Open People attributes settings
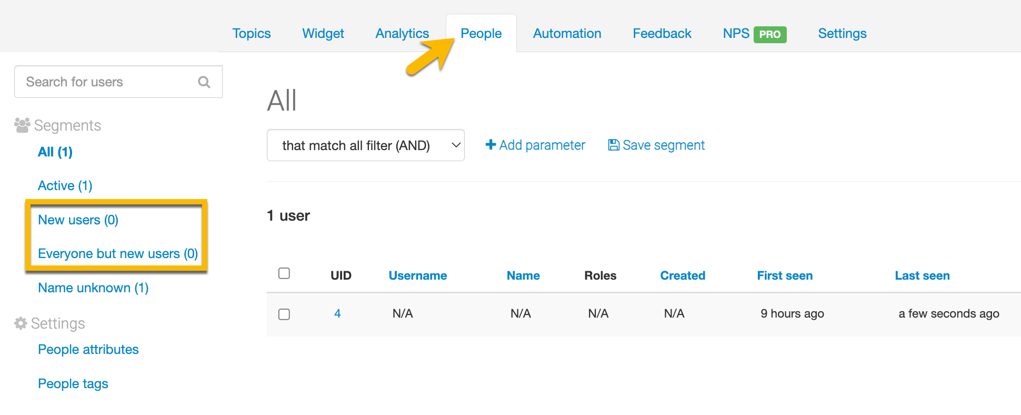This screenshot has height=415, width=1021. [88, 350]
